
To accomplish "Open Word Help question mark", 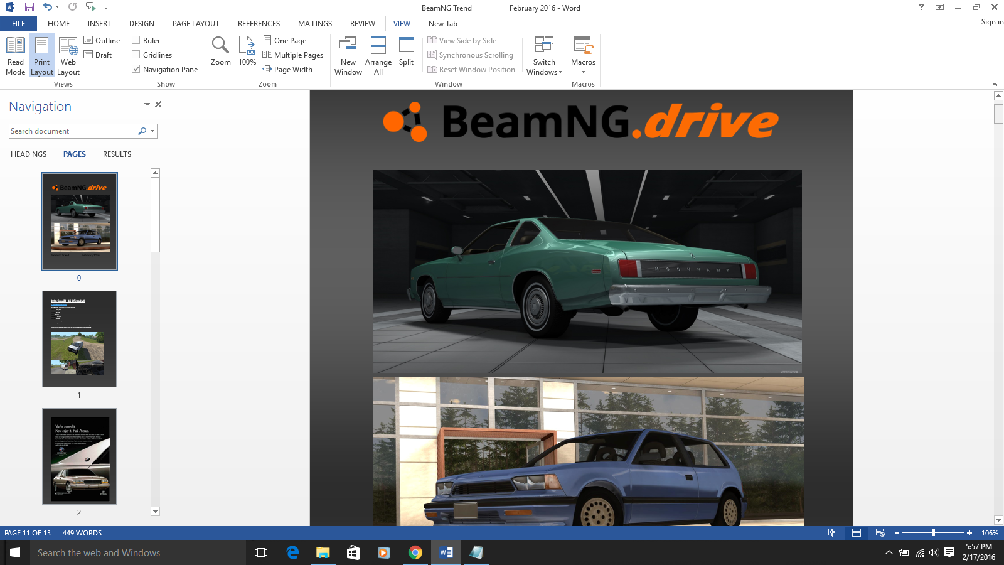I will pos(921,8).
